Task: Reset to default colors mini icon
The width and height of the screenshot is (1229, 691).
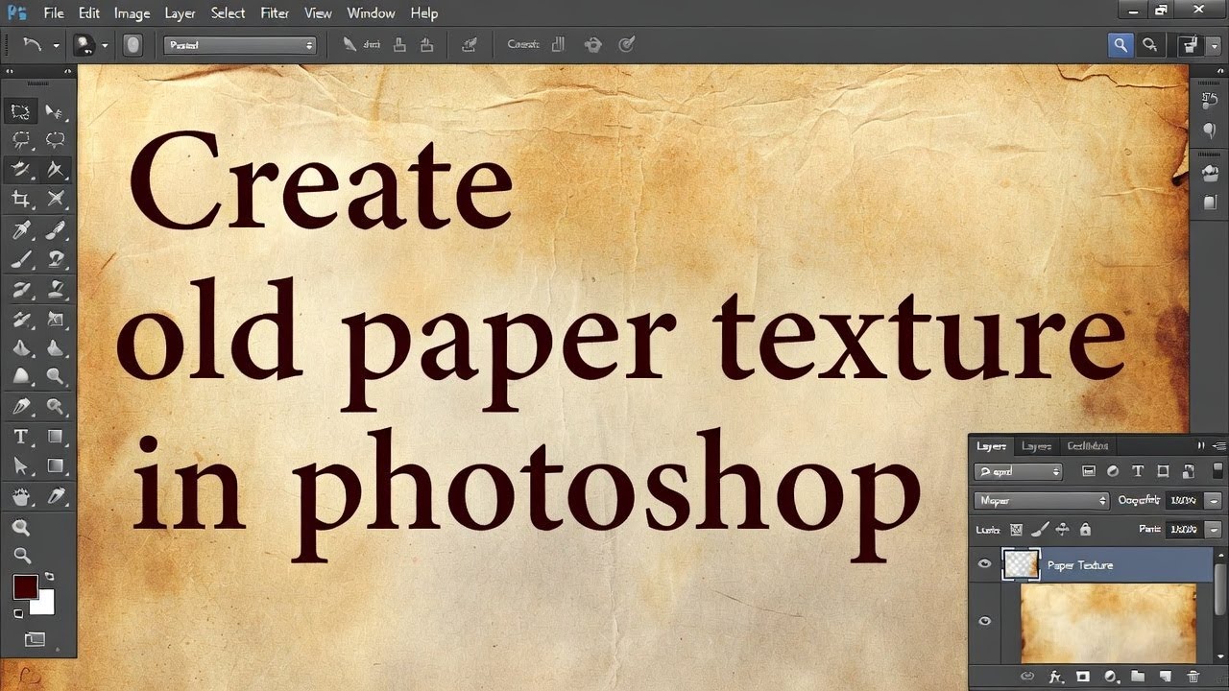Action: (x=17, y=612)
